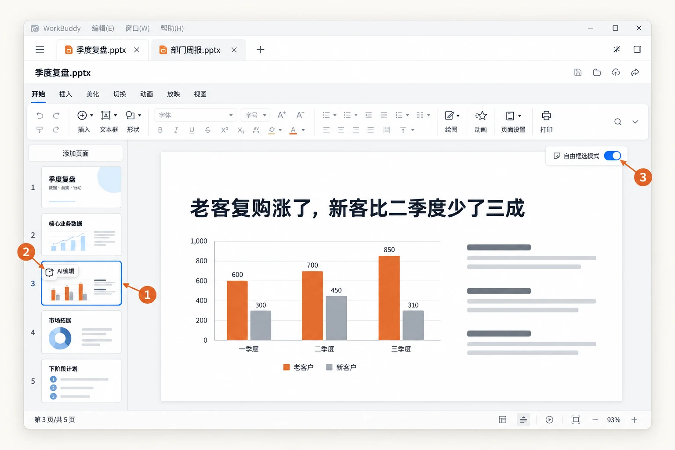This screenshot has height=450, width=675.
Task: Open the 编辑(E) menu
Action: [103, 28]
